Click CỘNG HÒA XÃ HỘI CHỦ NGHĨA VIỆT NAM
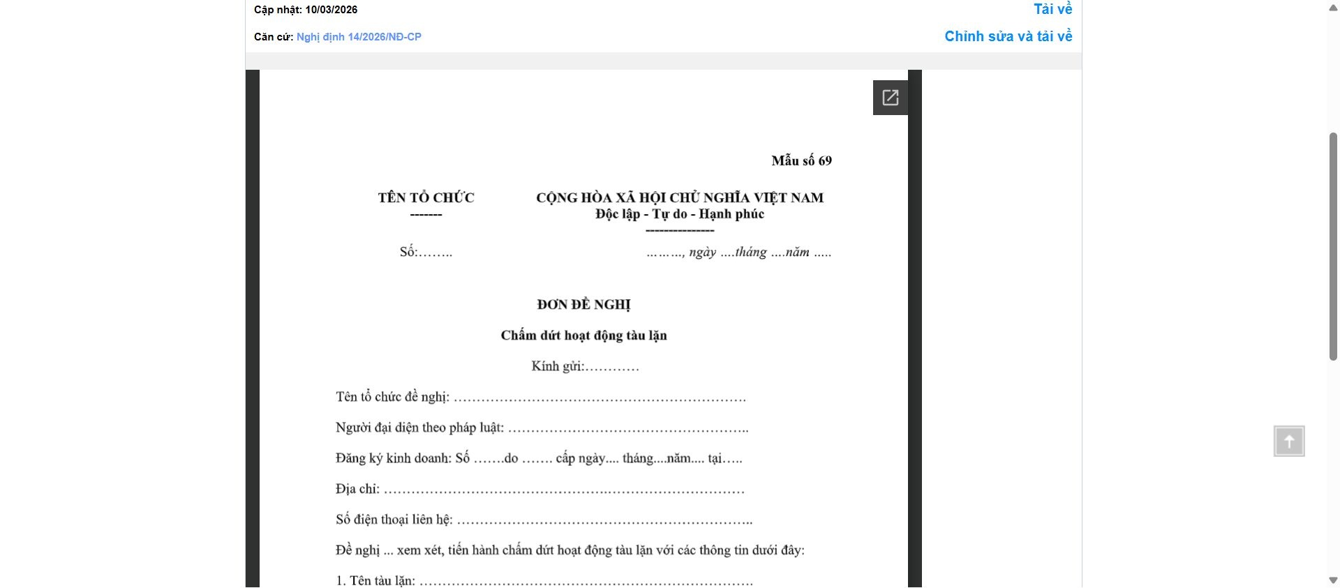This screenshot has width=1340, height=588. 680,197
